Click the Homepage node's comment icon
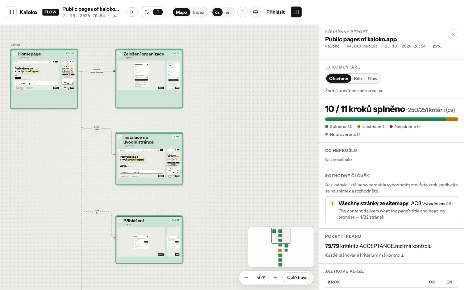The height and width of the screenshot is (290, 464). (15, 54)
